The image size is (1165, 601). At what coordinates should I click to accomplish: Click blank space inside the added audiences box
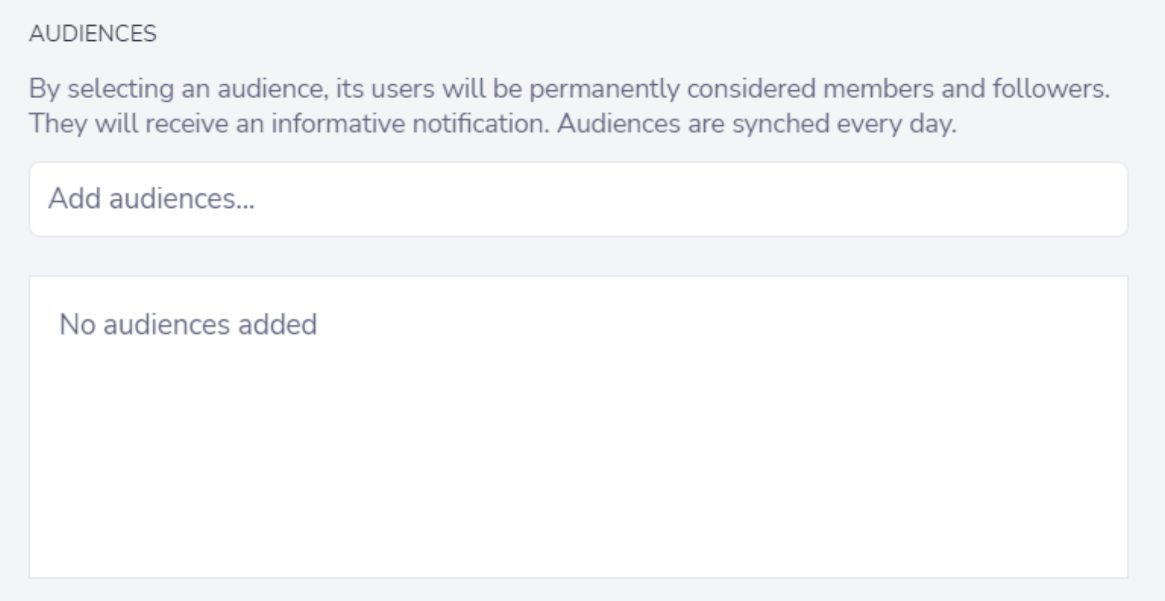click(x=578, y=457)
